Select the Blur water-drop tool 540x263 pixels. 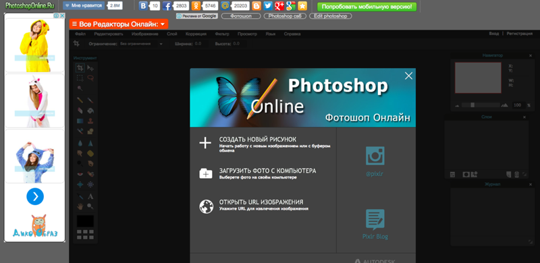point(80,143)
